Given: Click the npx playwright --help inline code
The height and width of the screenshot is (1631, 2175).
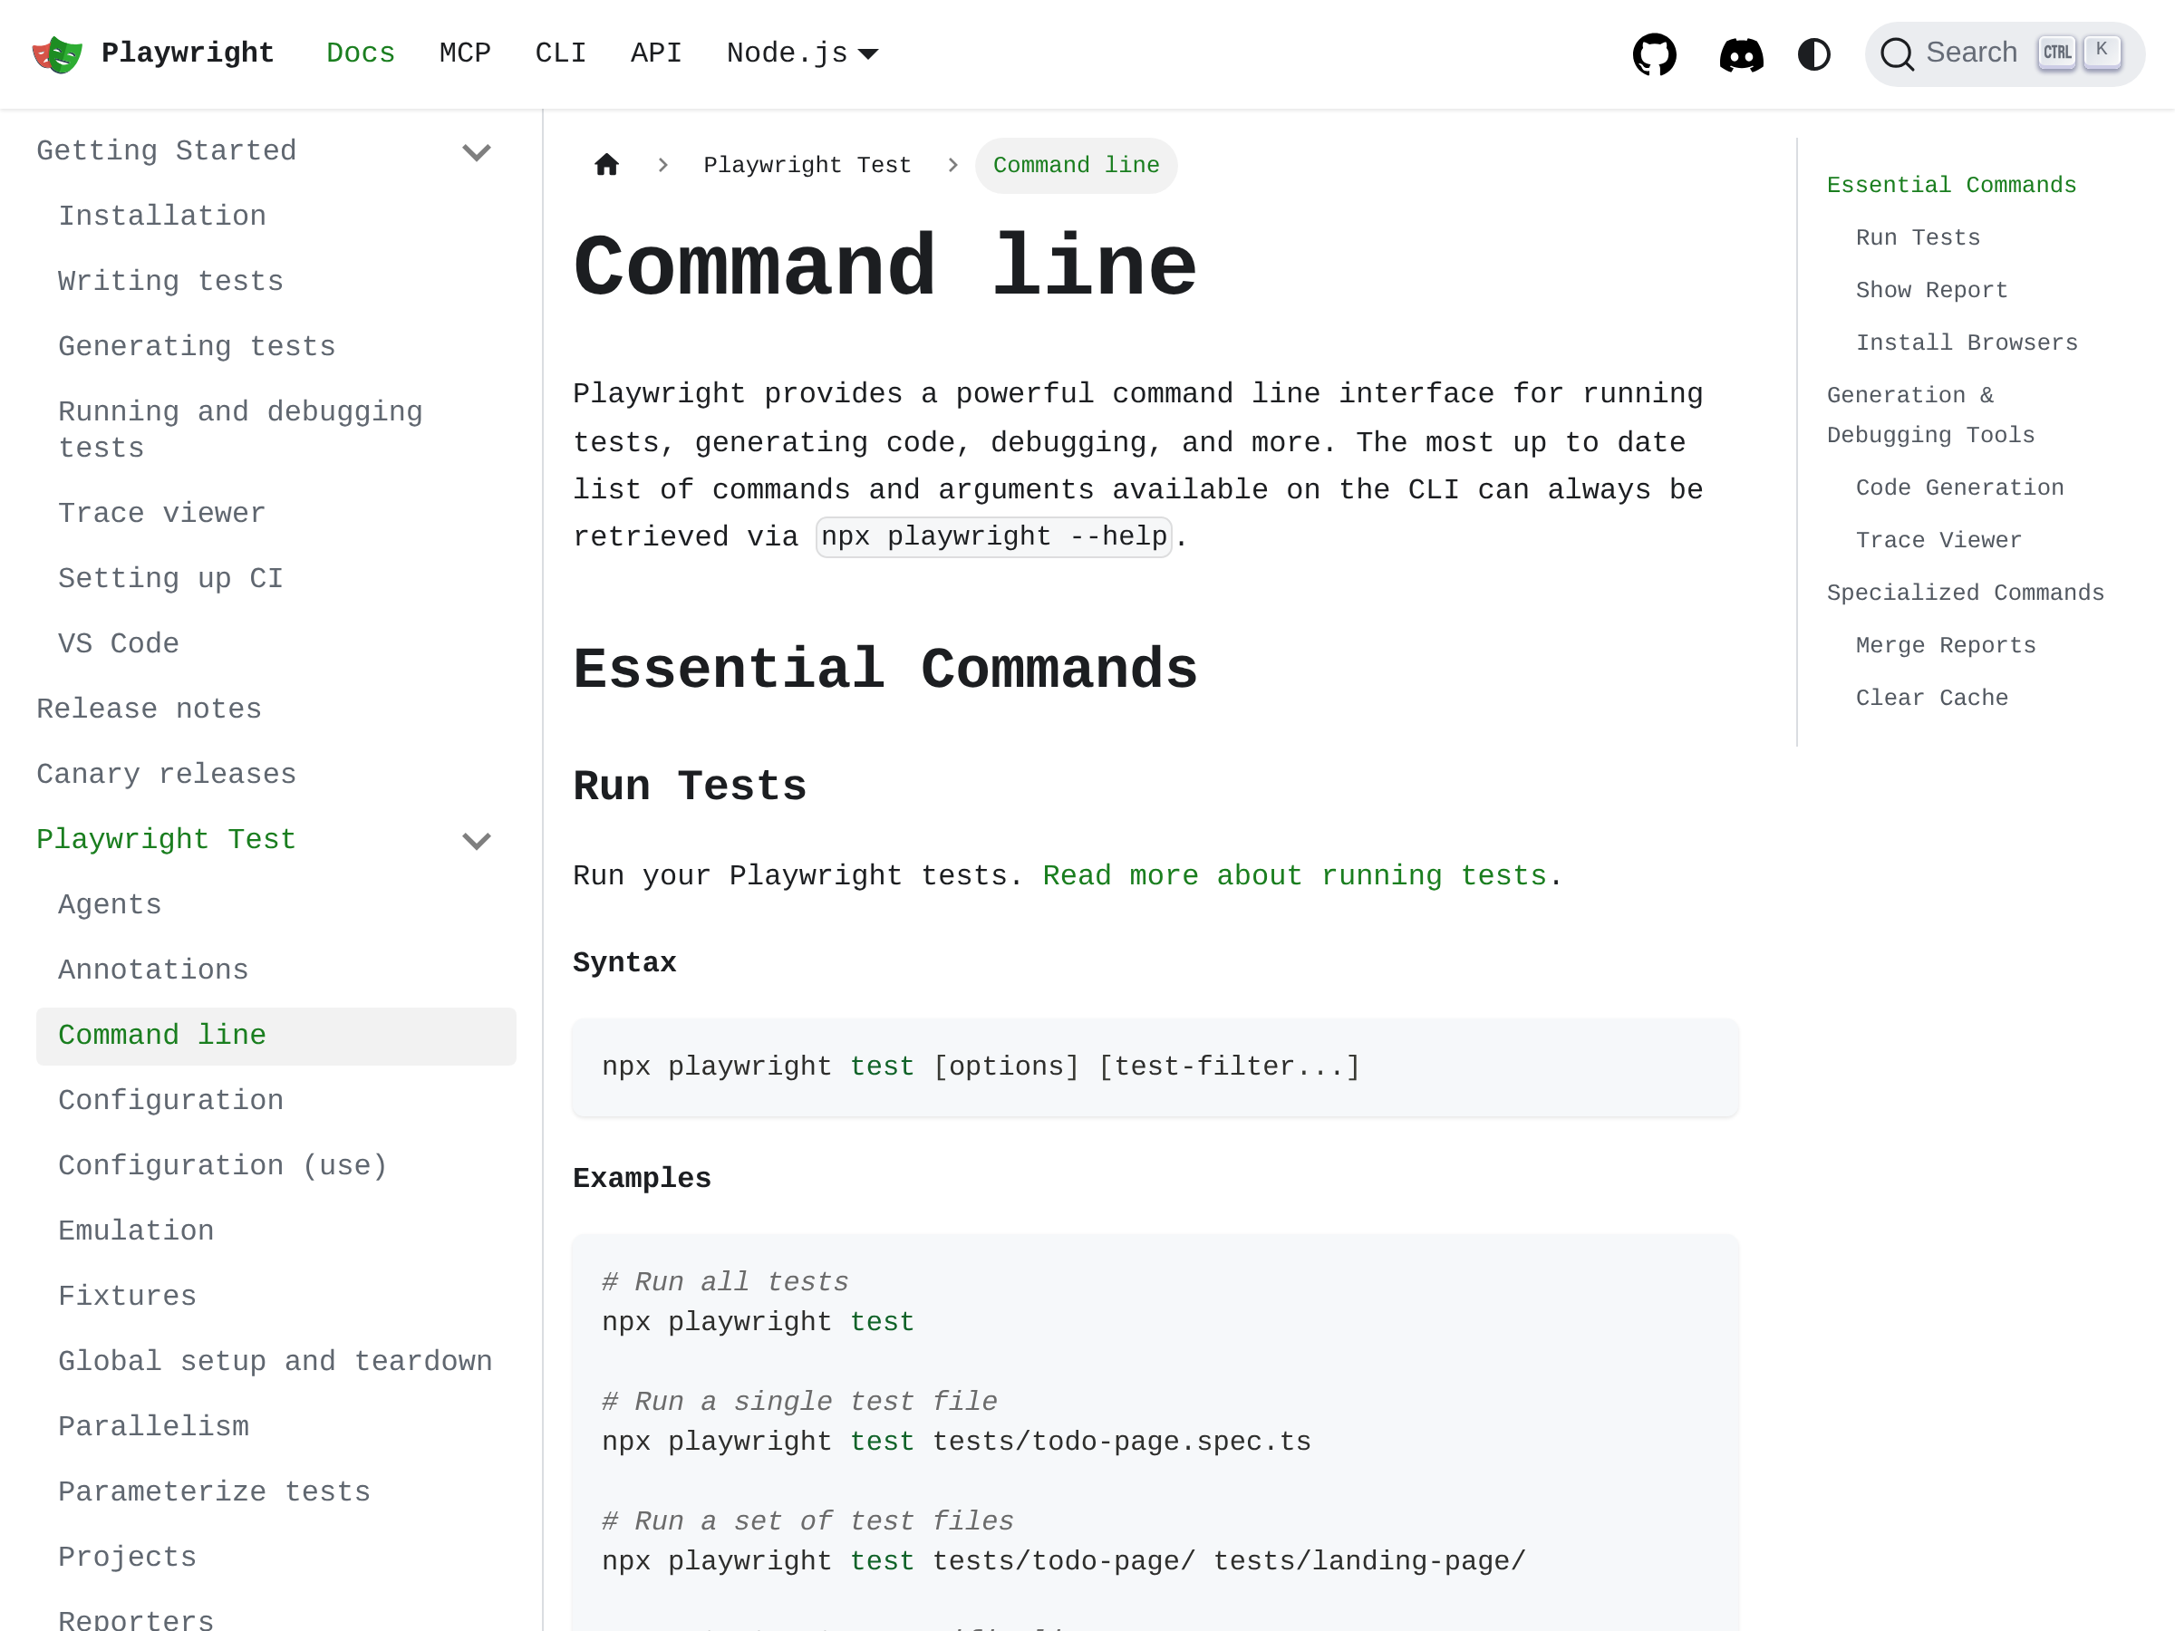Looking at the screenshot, I should tap(993, 536).
